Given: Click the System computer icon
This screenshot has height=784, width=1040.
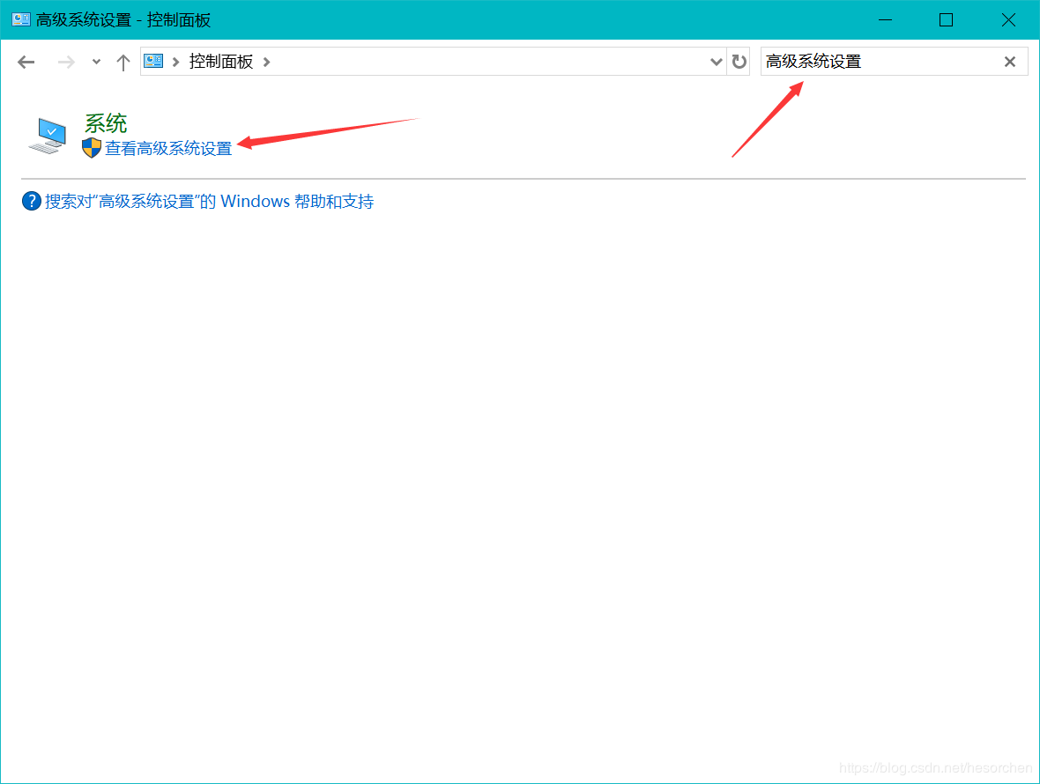Looking at the screenshot, I should [x=48, y=132].
